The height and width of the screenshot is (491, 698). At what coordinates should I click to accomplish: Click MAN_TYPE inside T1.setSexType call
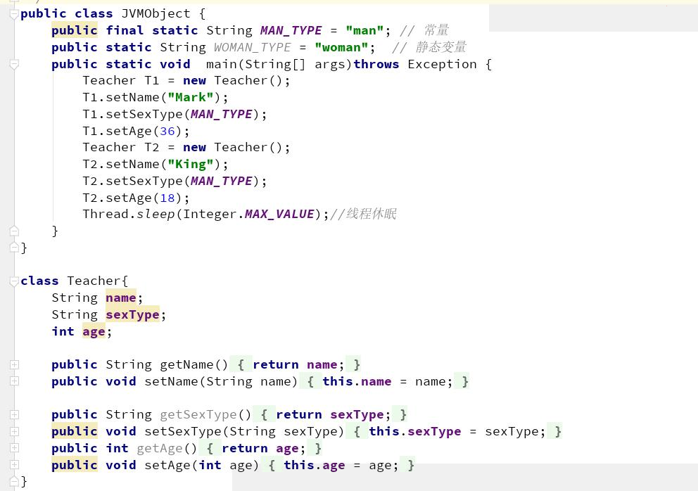pos(221,115)
